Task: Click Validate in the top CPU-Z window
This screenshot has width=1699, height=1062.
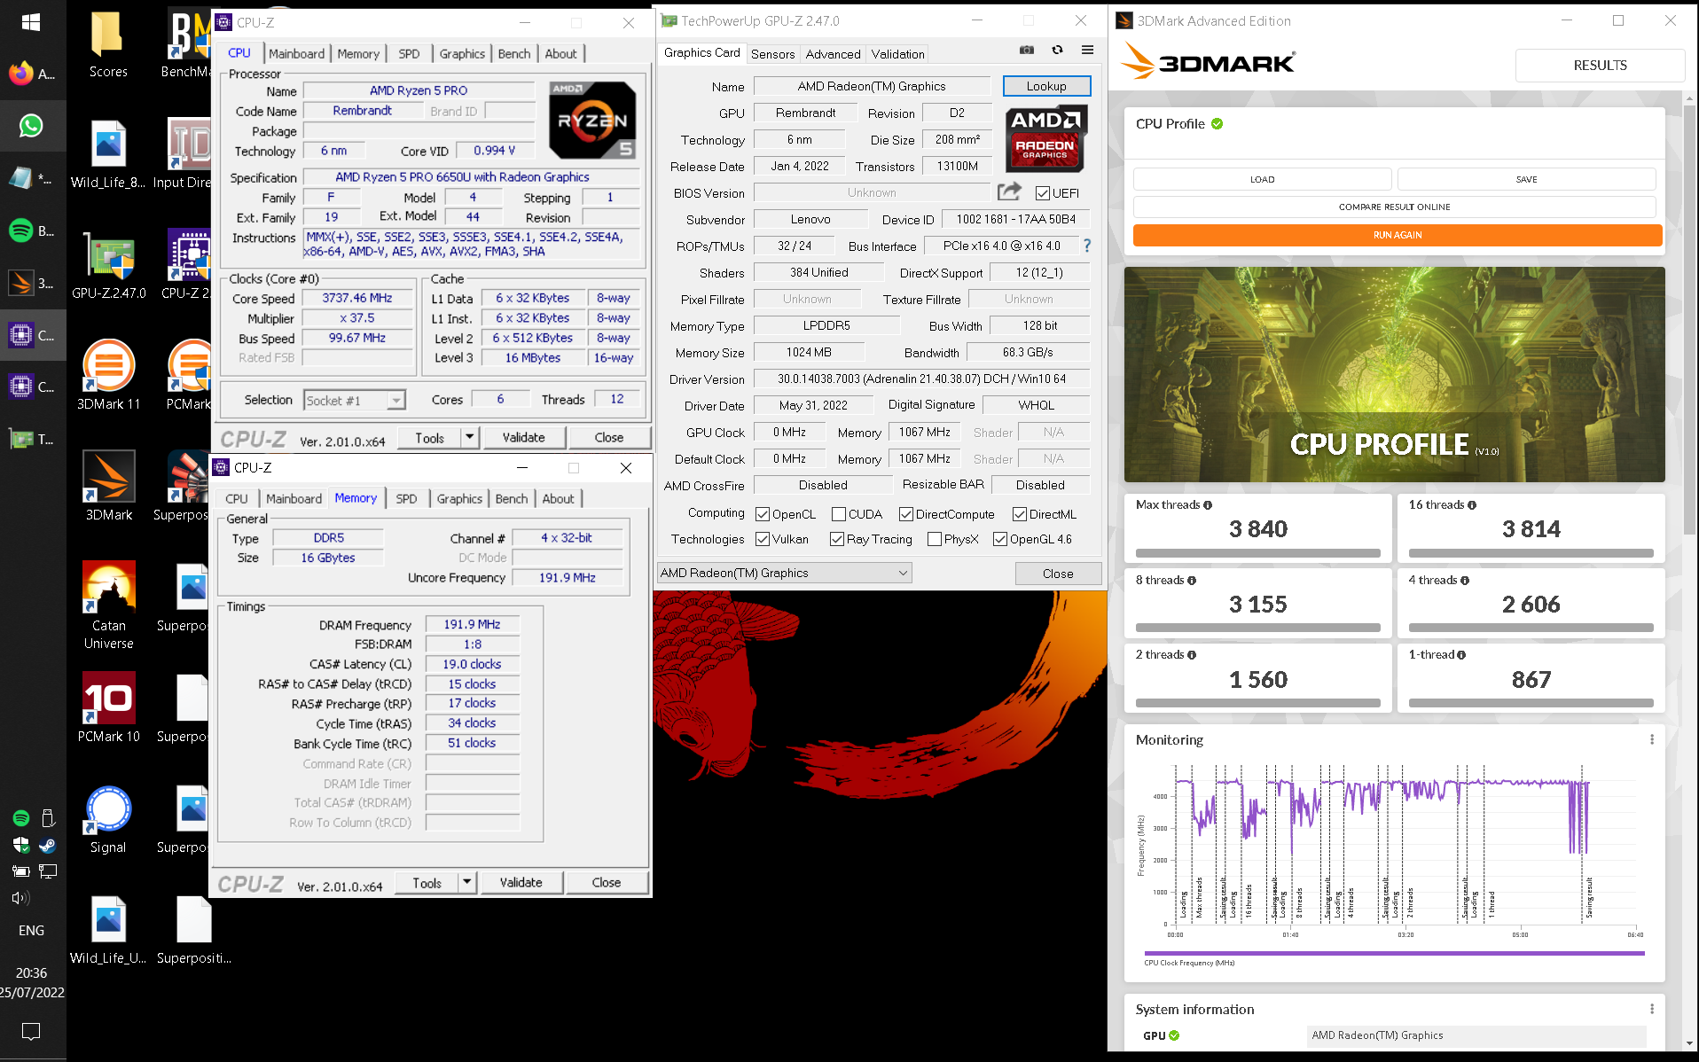Action: coord(523,437)
